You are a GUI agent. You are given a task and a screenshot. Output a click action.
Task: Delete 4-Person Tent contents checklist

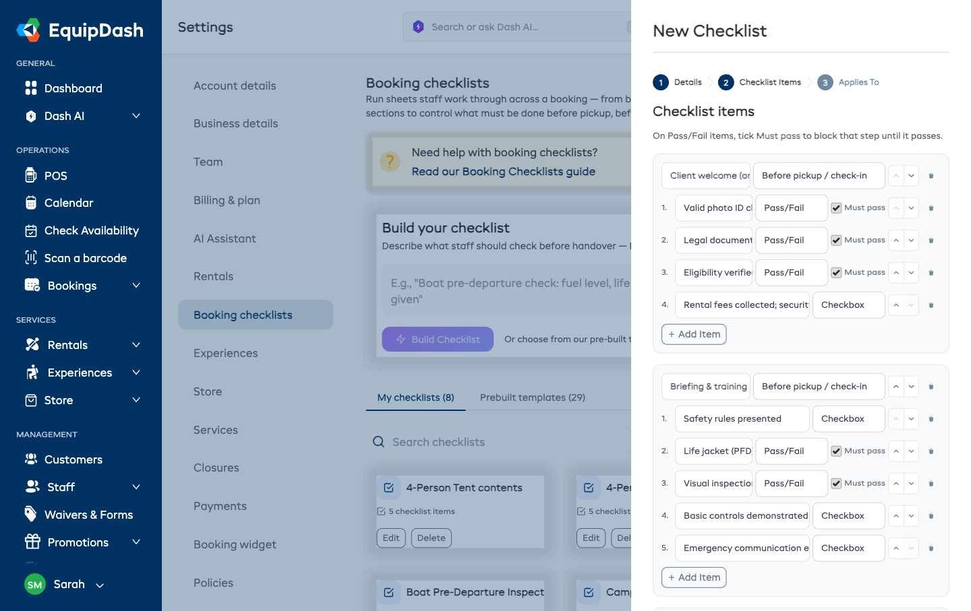click(432, 538)
